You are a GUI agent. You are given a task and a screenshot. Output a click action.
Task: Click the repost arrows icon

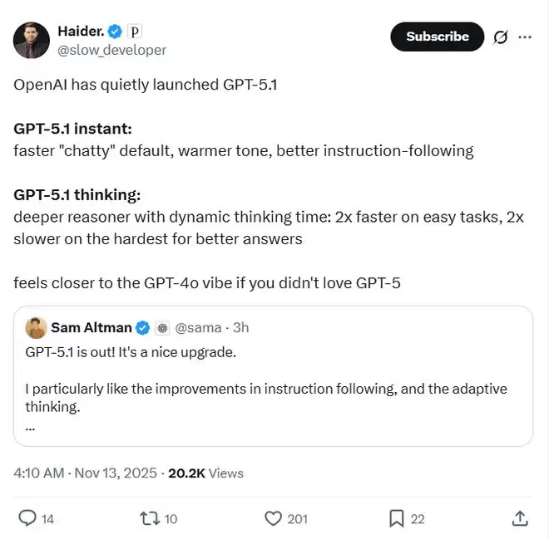coord(150,518)
